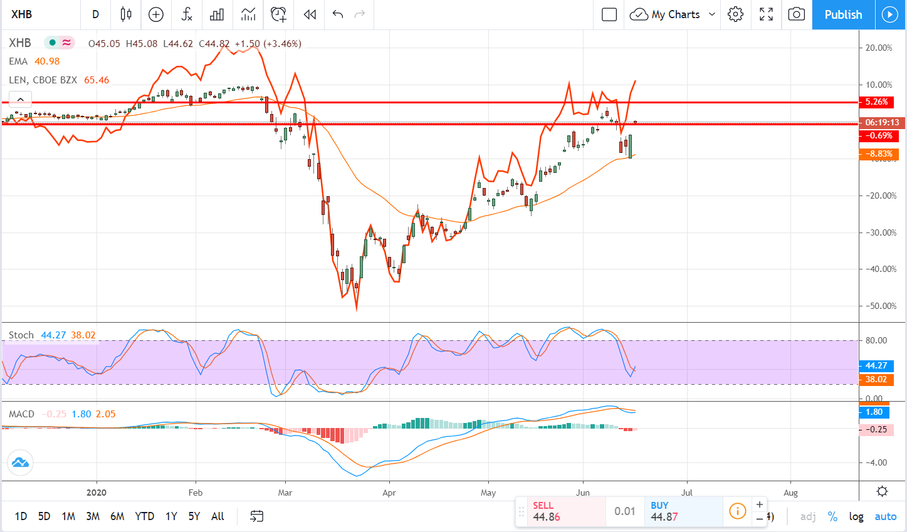Viewport: 907px width, 532px height.
Task: Toggle adj price adjustment
Action: pos(808,516)
